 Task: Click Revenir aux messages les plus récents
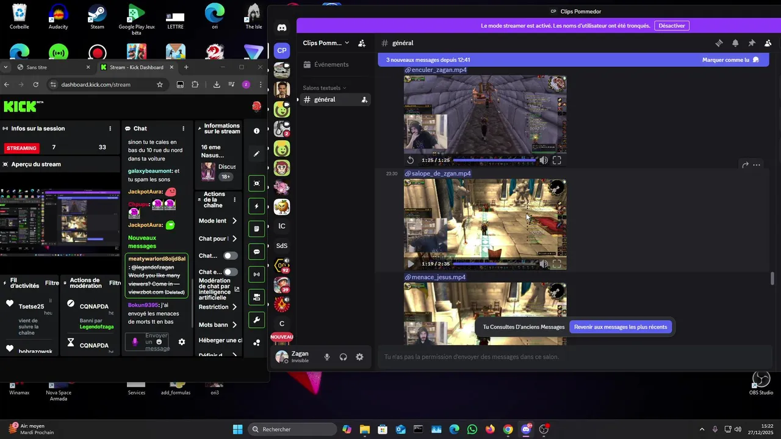coord(621,327)
